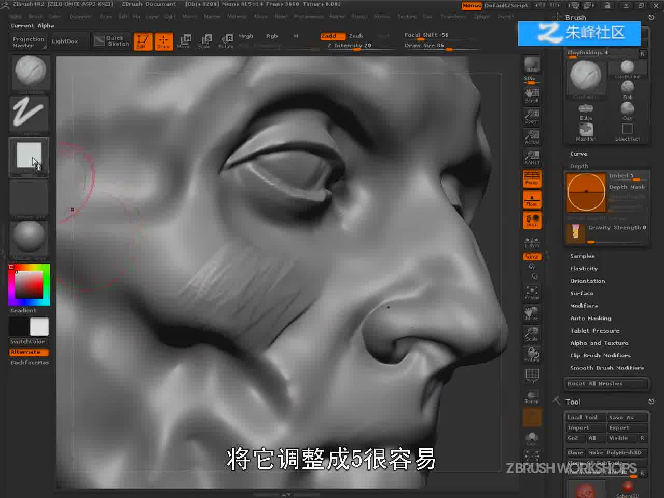Click the Rotate view icon on right shelf
The width and height of the screenshot is (664, 498).
pos(532,354)
